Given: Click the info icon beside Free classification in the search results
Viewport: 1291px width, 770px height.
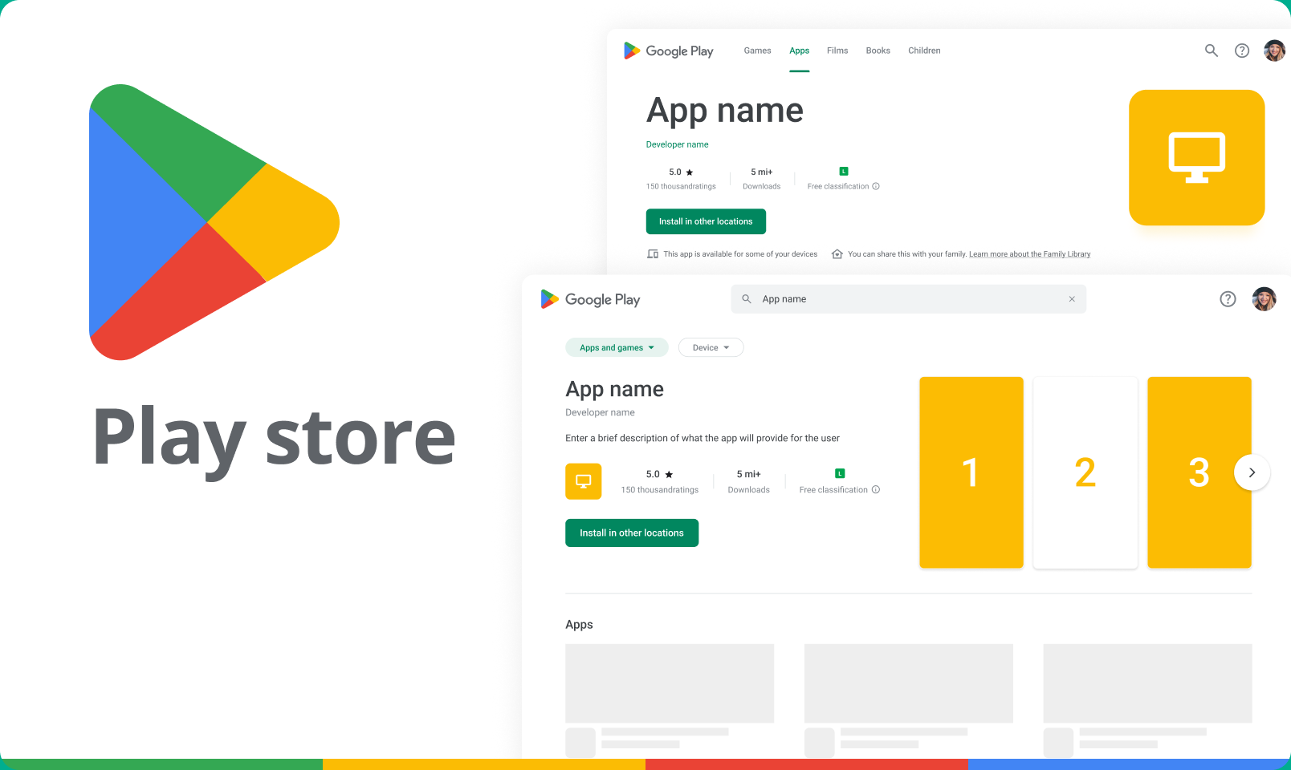Looking at the screenshot, I should click(x=876, y=489).
